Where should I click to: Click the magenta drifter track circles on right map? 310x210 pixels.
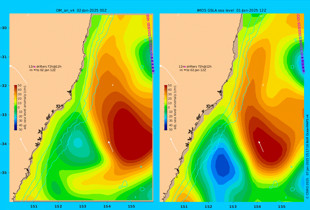(301, 44)
